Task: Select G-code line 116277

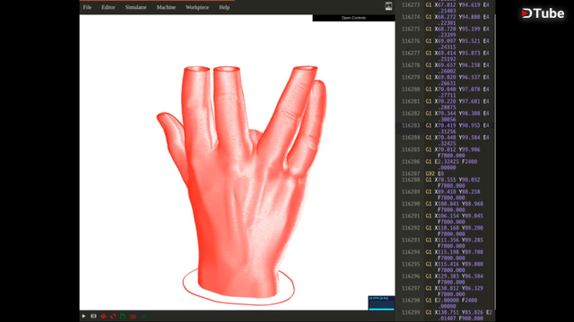Action: tap(446, 55)
